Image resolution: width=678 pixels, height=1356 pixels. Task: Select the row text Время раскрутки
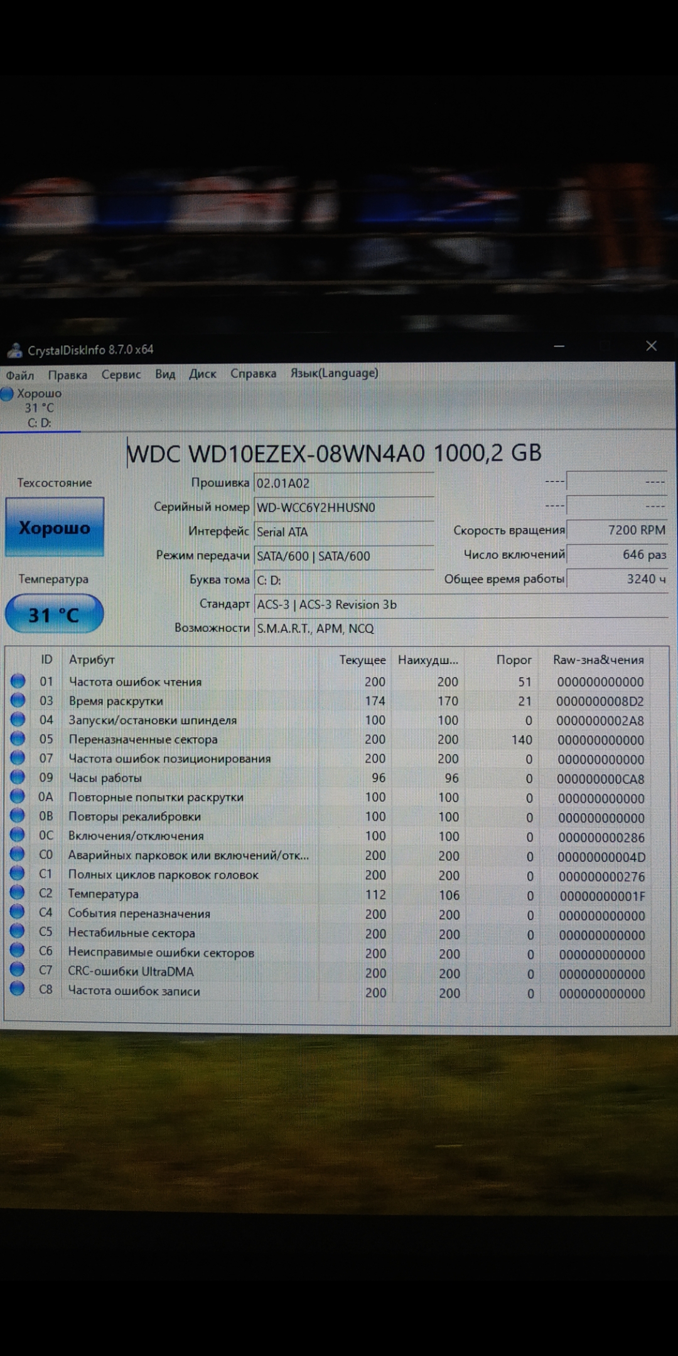(x=116, y=701)
